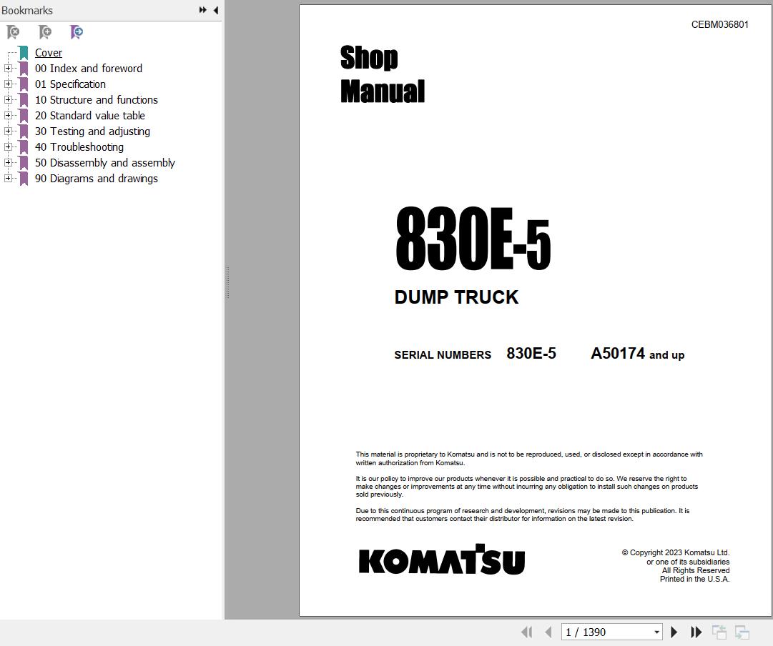Image resolution: width=773 pixels, height=646 pixels.
Task: Expand the 10 Structure and functions bookmark
Action: pos(8,99)
